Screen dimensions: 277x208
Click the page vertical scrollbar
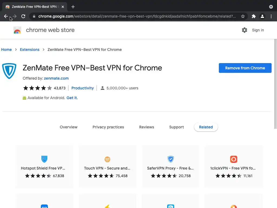pos(275,84)
